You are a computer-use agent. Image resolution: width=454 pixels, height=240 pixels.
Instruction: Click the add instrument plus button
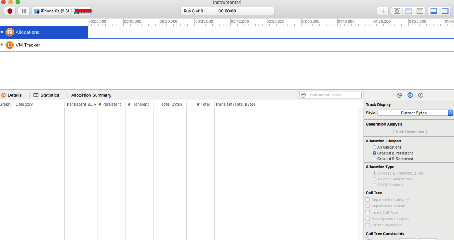point(383,11)
